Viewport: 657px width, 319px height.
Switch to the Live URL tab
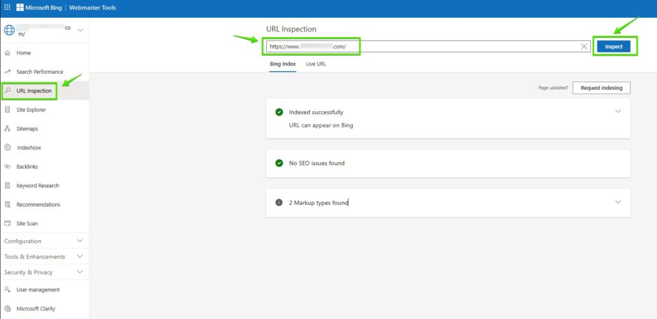coord(316,64)
